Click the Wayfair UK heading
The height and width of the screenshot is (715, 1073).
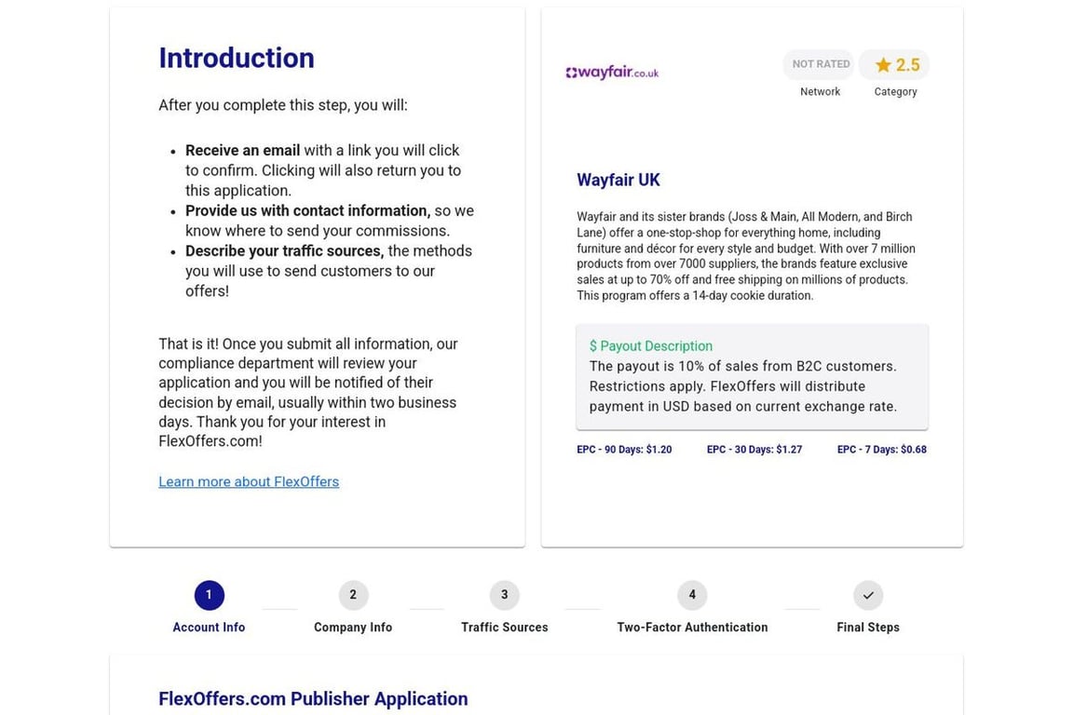click(x=618, y=180)
